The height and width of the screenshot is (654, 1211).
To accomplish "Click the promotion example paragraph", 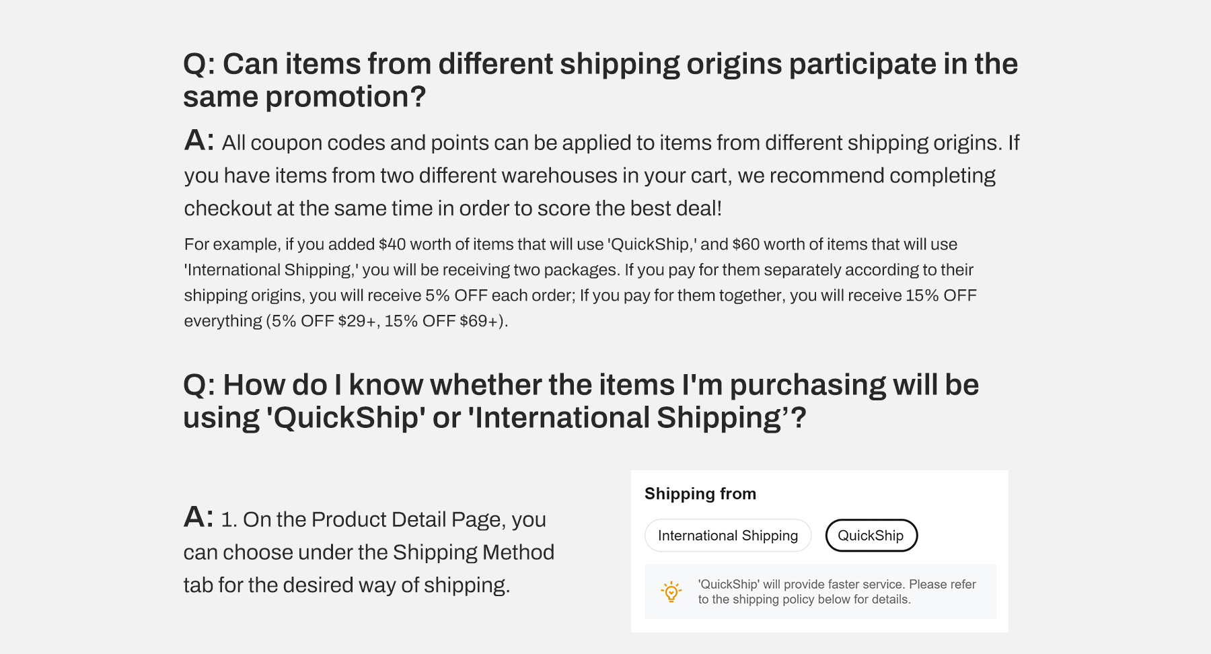I will tap(579, 282).
